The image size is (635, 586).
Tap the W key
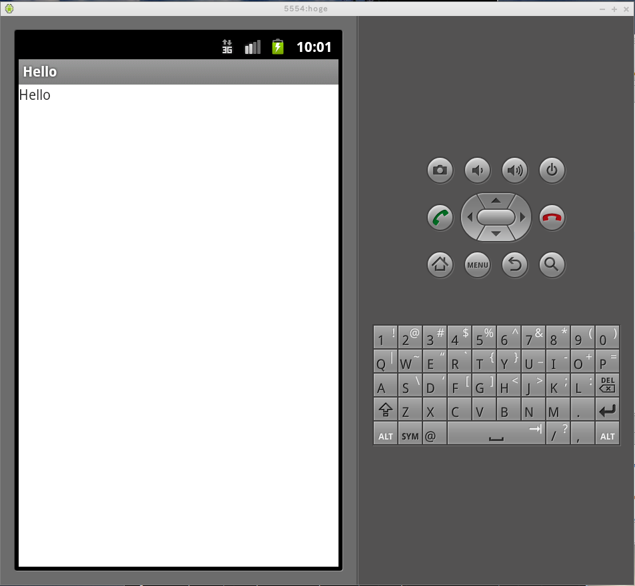410,362
